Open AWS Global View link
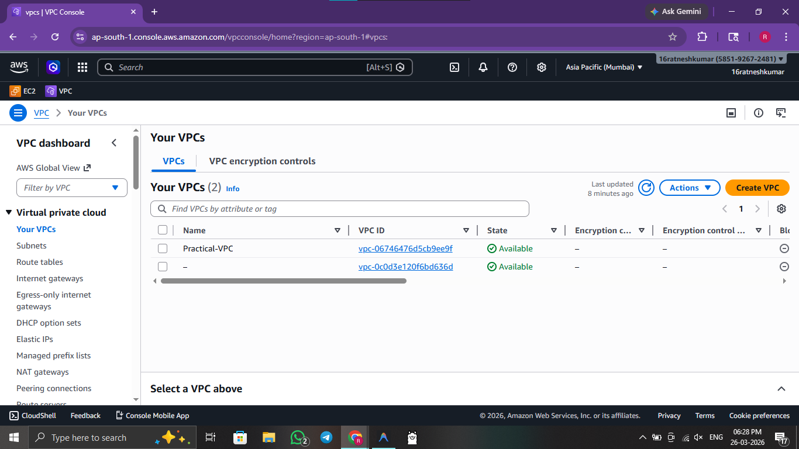Viewport: 799px width, 449px height. tap(54, 168)
